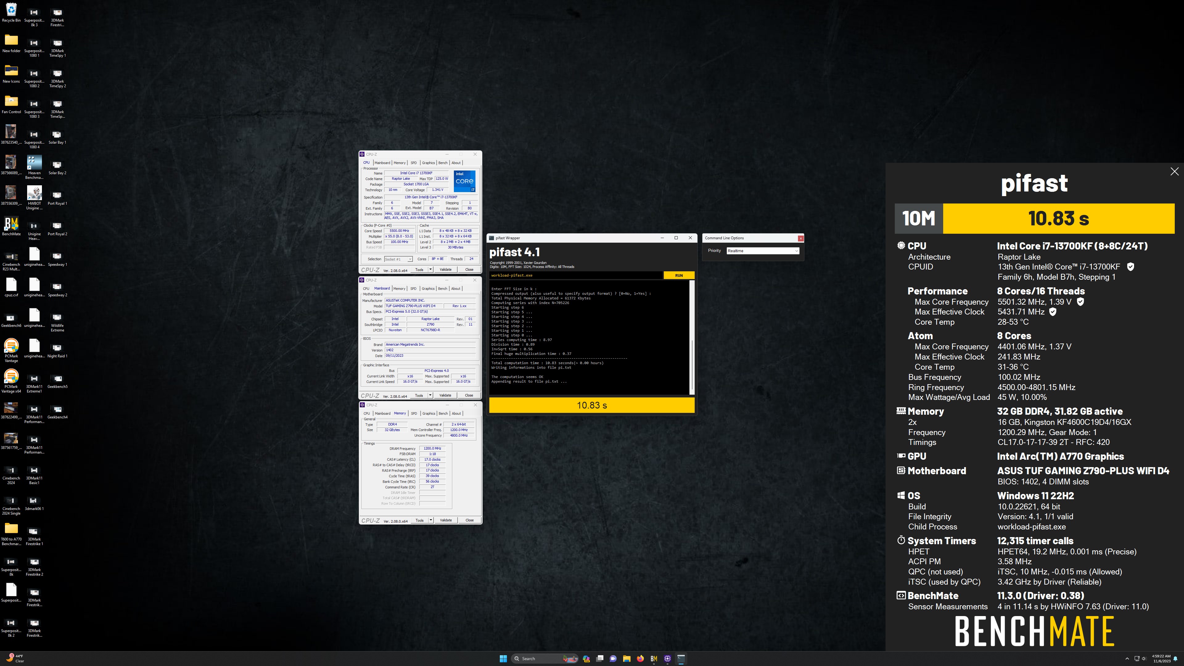Switch to SPD tab in top CPU-Z

pyautogui.click(x=414, y=163)
